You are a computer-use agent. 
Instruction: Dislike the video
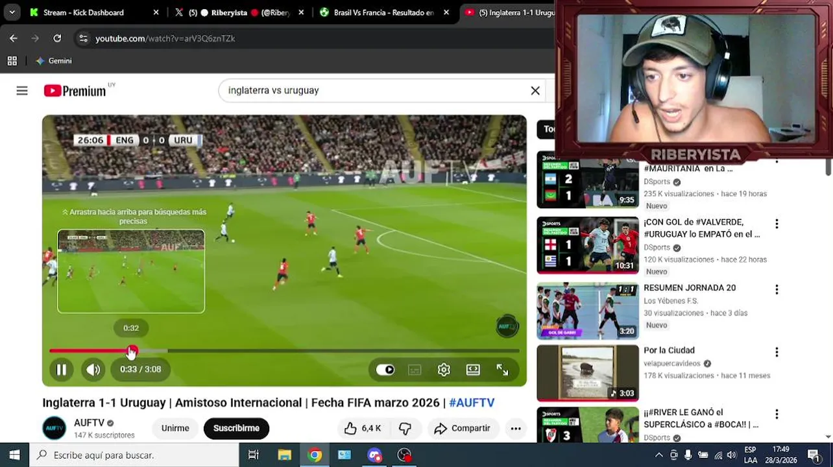[405, 428]
